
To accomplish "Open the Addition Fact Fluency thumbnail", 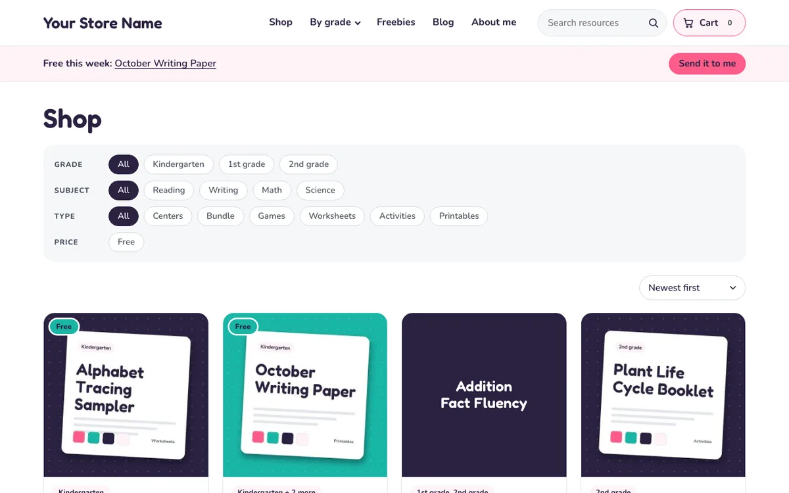I will [x=484, y=395].
